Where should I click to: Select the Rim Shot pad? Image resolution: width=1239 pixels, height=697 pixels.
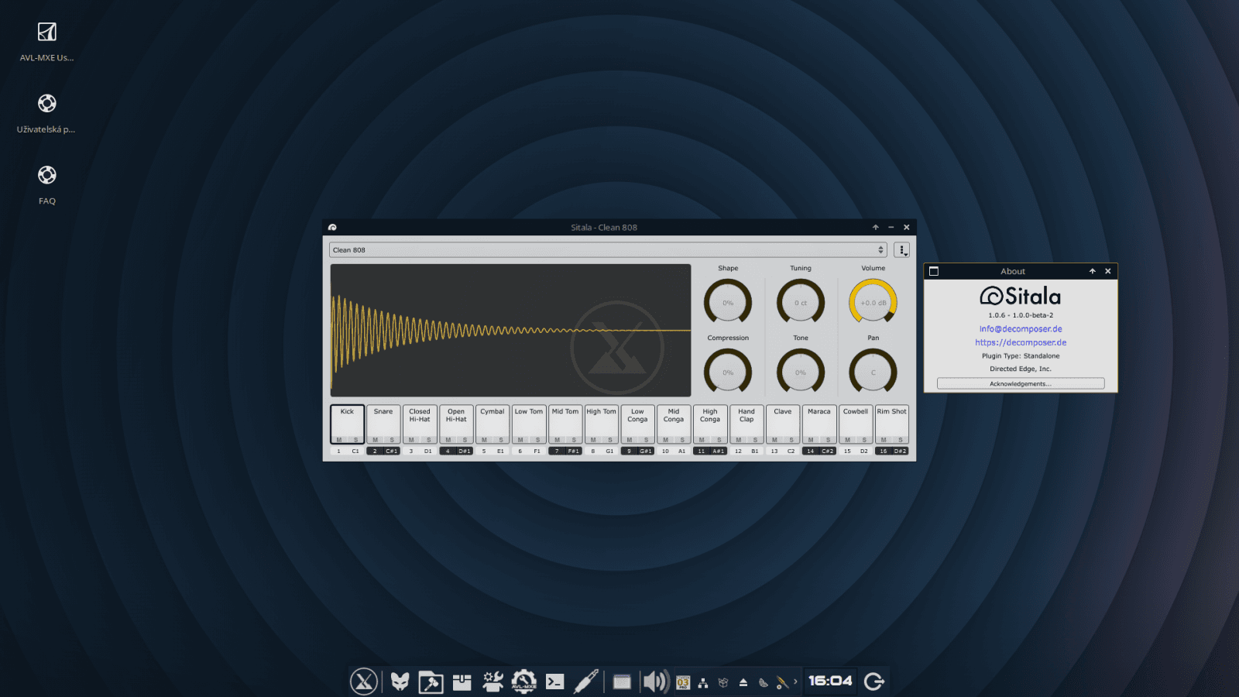(892, 422)
